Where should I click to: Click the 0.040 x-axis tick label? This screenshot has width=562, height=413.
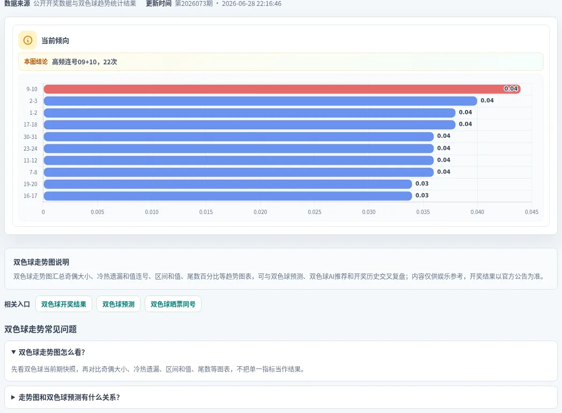pyautogui.click(x=477, y=212)
